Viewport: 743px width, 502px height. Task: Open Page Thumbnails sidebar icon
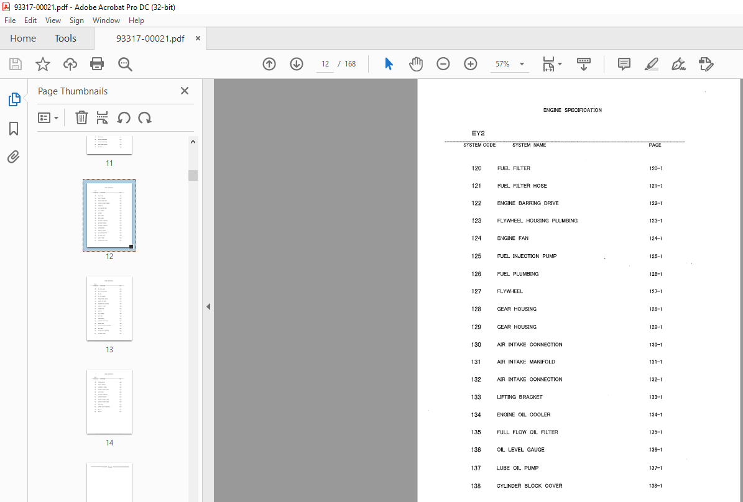coord(14,99)
